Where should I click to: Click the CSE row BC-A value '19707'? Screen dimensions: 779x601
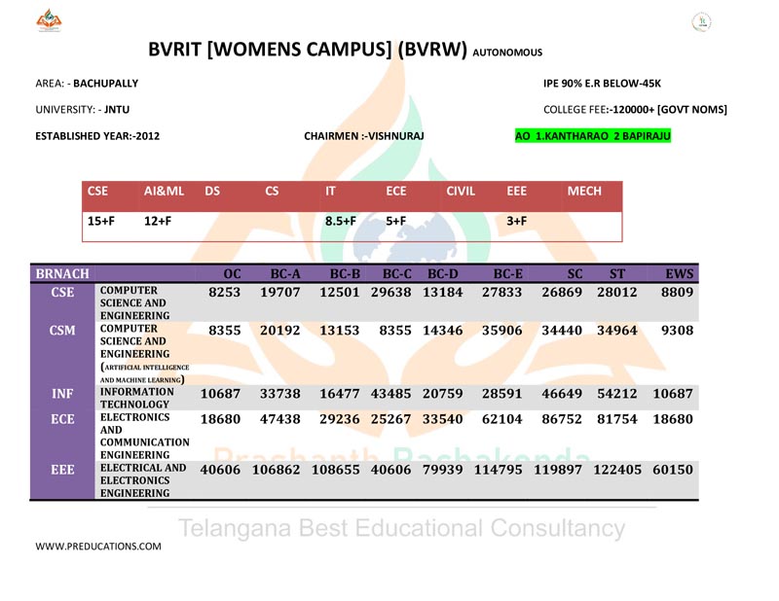(280, 293)
